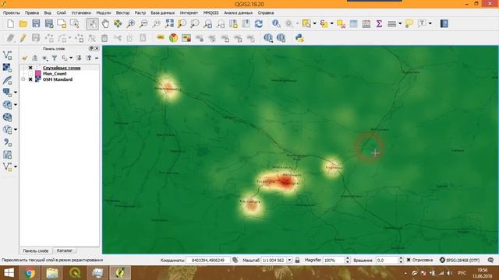Click the Zoom to Selection icon
This screenshot has width=499, height=280.
click(x=182, y=23)
